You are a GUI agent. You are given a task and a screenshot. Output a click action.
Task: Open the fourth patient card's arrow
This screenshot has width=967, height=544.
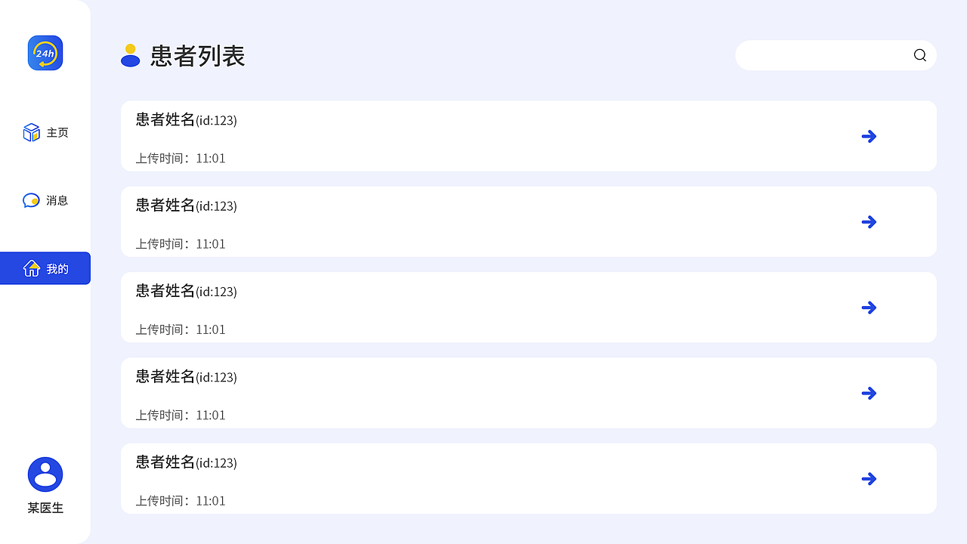coord(869,393)
